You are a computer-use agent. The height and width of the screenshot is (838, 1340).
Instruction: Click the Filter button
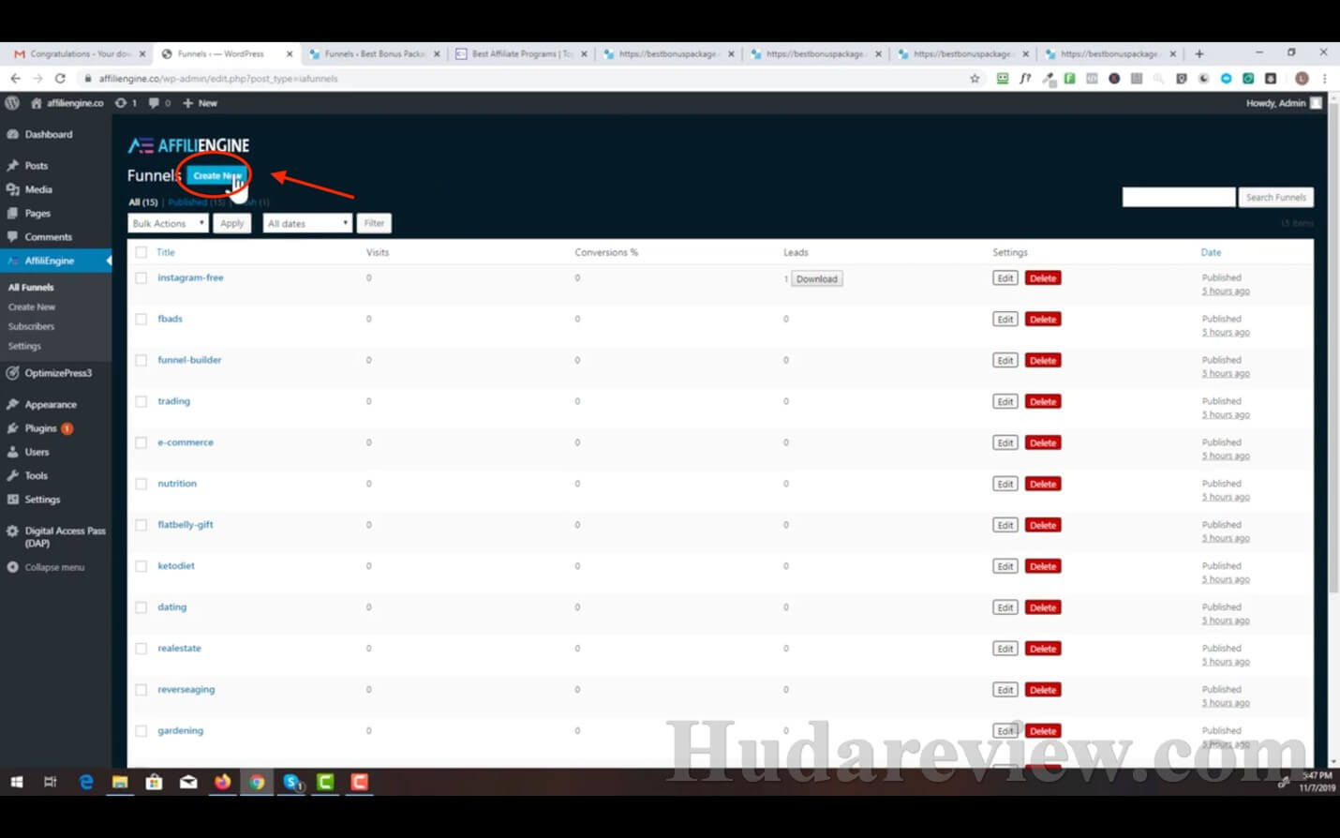click(x=374, y=223)
